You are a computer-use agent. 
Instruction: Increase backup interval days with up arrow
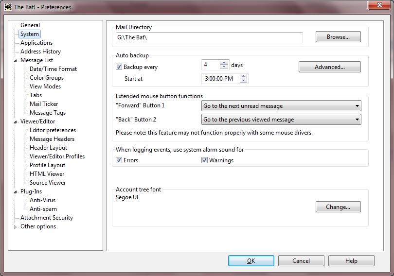click(224, 63)
